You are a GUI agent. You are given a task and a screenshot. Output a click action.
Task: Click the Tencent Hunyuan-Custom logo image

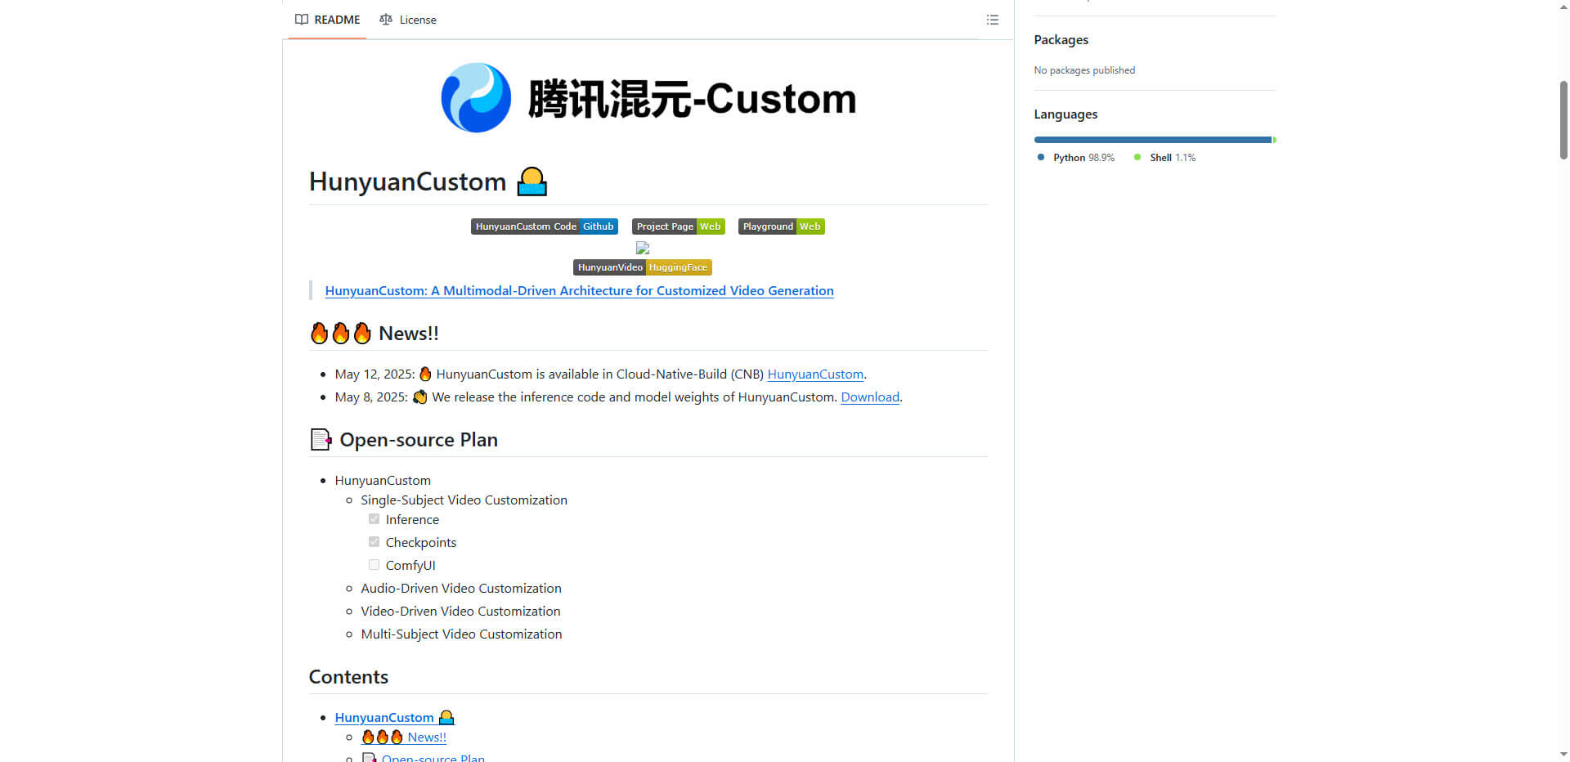point(648,98)
